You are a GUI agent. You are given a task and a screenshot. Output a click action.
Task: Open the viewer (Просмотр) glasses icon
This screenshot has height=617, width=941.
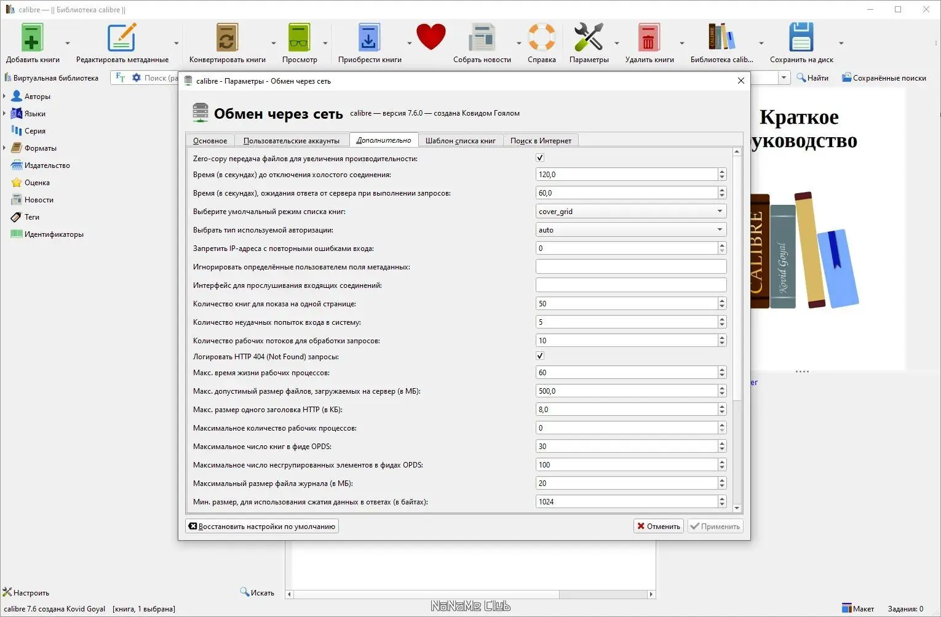(300, 38)
